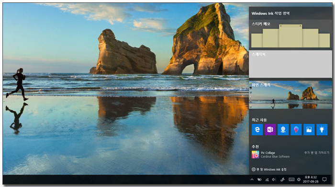Click the Cardinal Blue Software text
The width and height of the screenshot is (335, 187).
coord(275,157)
